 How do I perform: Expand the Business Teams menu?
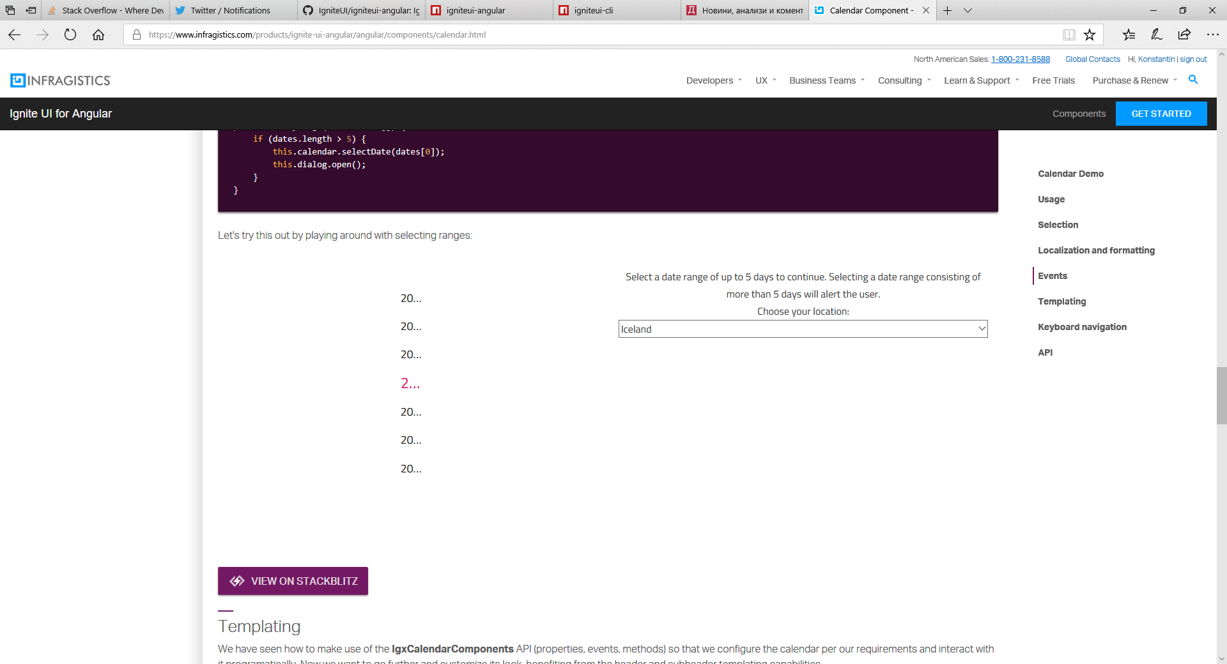point(827,80)
